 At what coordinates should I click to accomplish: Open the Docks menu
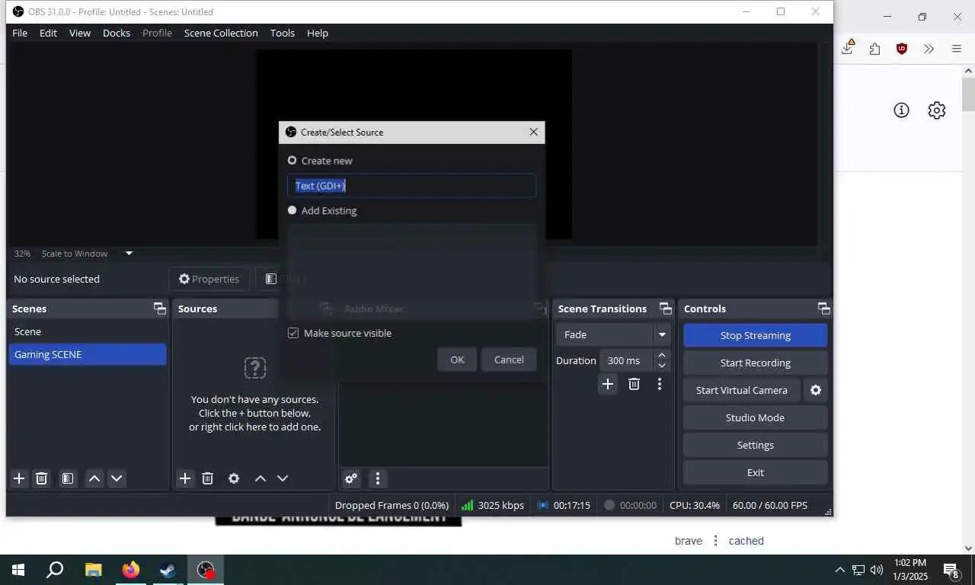click(117, 33)
